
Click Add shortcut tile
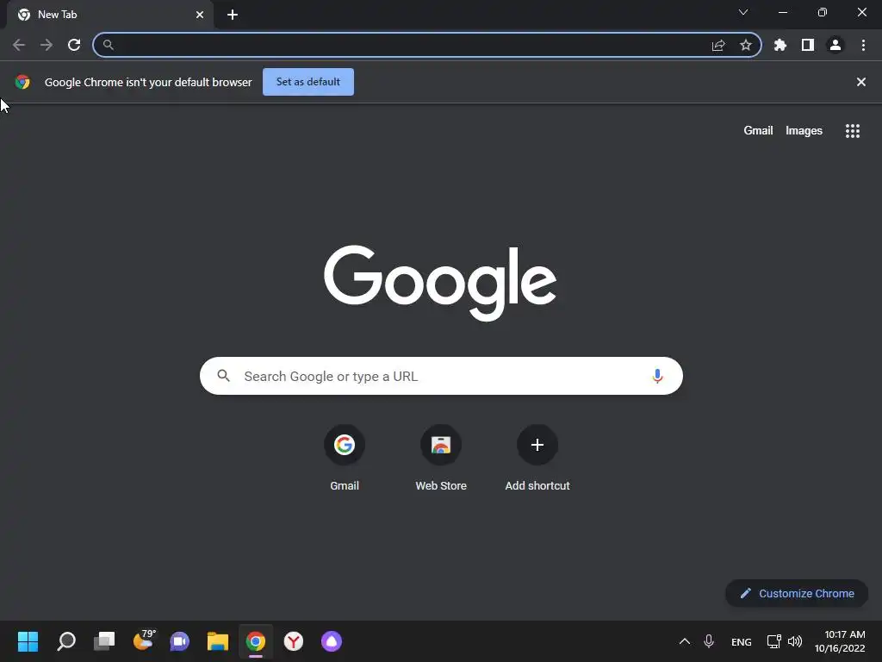point(537,458)
